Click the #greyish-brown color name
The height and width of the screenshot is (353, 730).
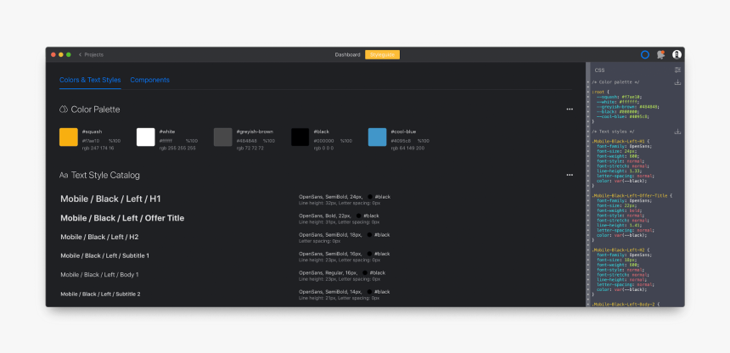coord(255,132)
